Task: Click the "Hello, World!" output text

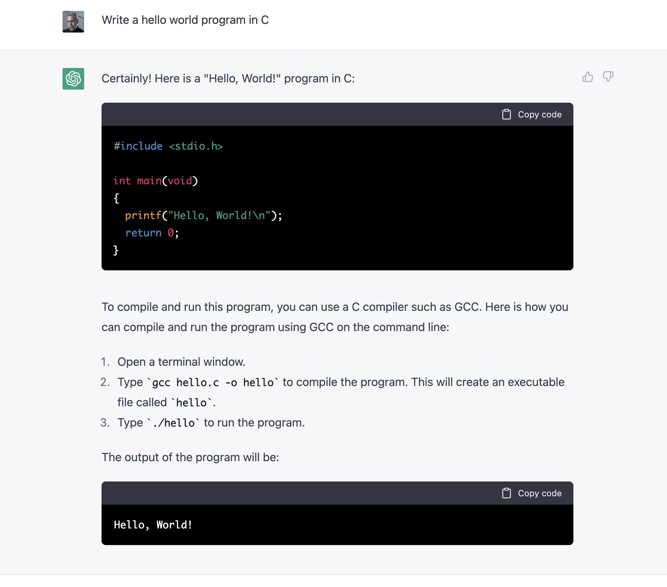Action: (x=153, y=525)
